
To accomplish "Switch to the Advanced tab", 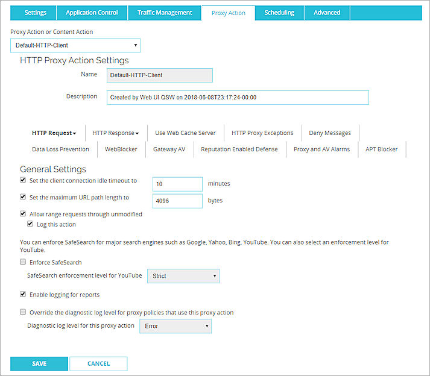I will (x=327, y=13).
